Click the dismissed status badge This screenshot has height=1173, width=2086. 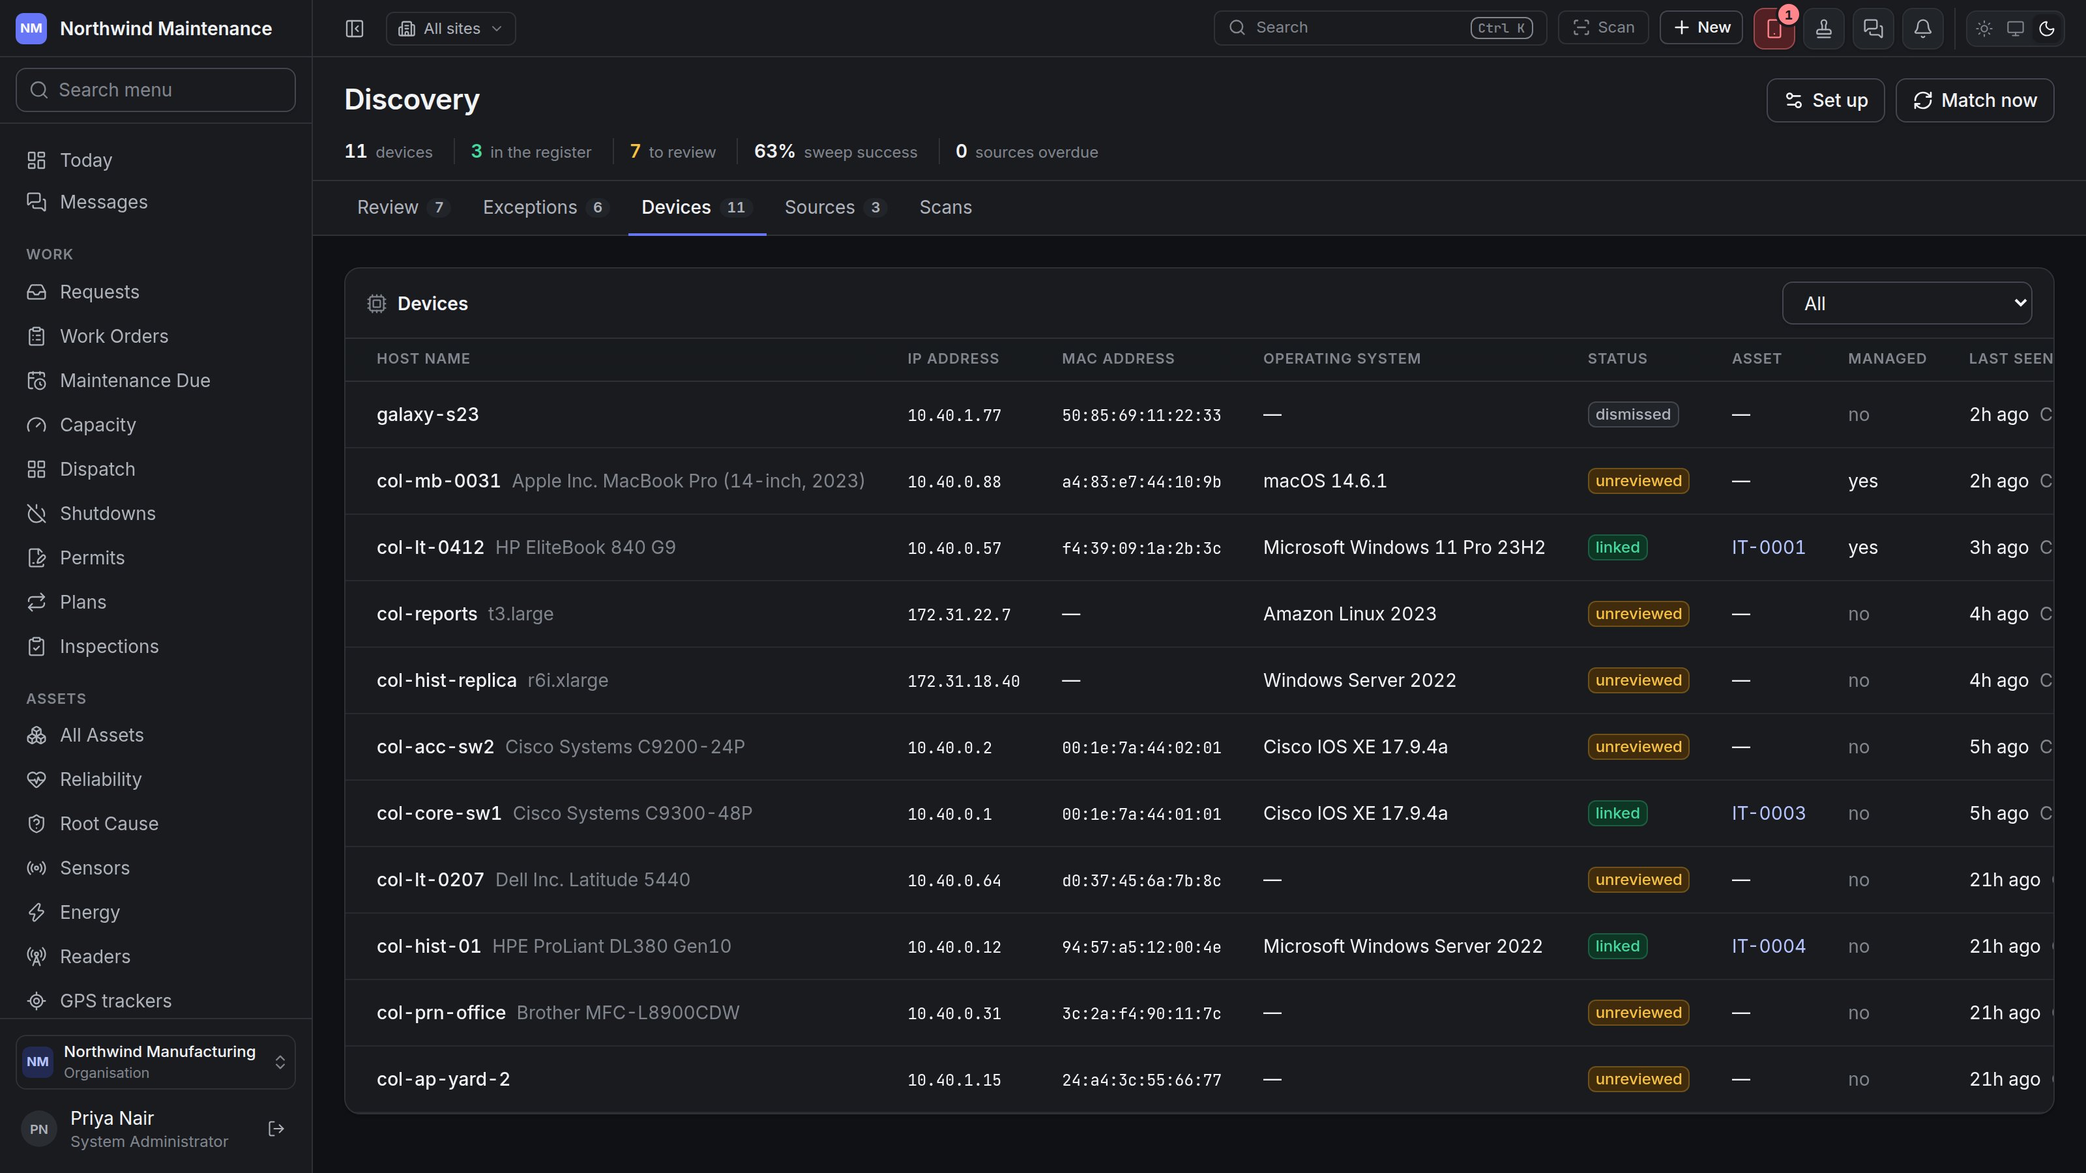pos(1632,414)
